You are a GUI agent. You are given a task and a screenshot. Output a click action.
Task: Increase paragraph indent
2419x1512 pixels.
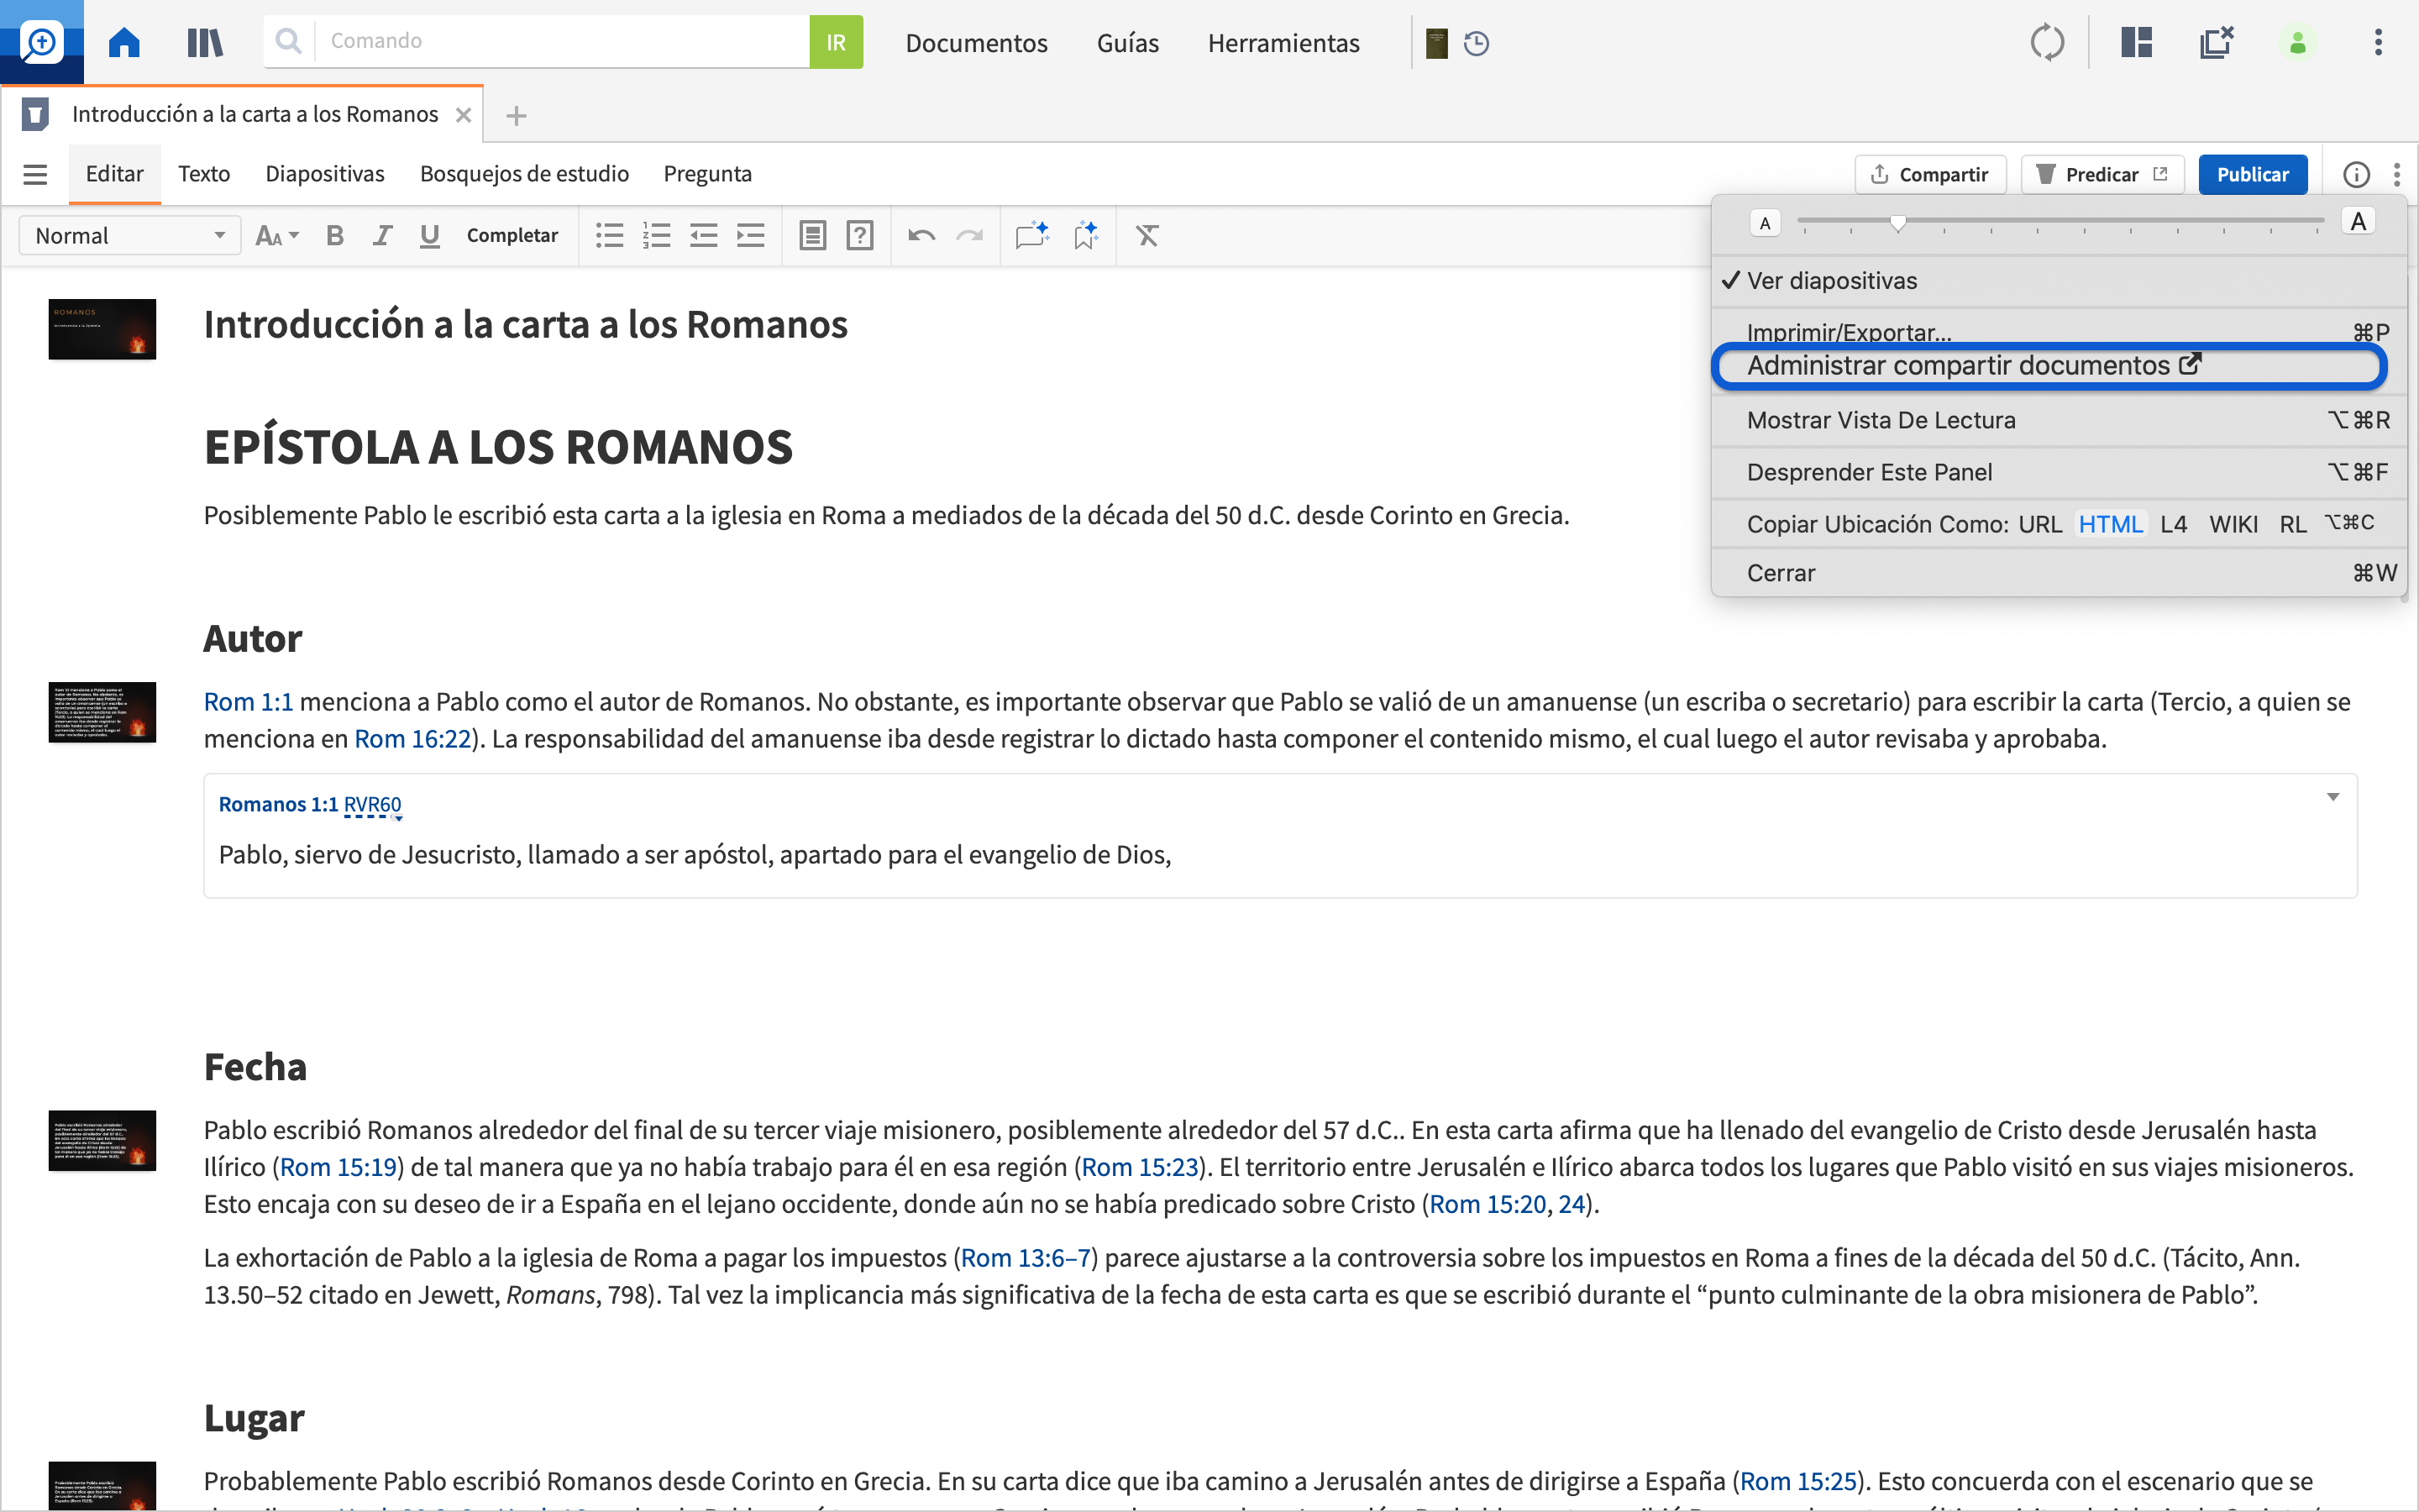(751, 235)
